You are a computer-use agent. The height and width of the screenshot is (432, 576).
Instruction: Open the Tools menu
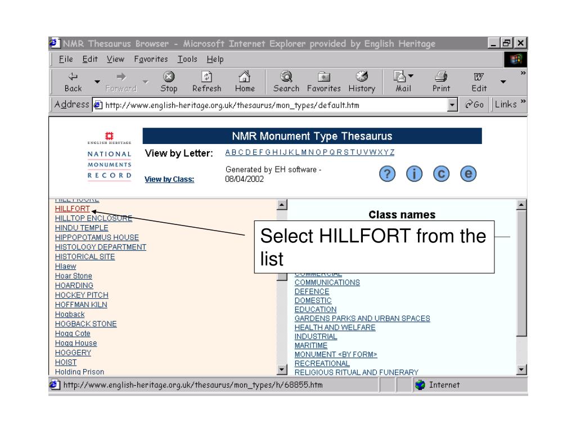[187, 59]
